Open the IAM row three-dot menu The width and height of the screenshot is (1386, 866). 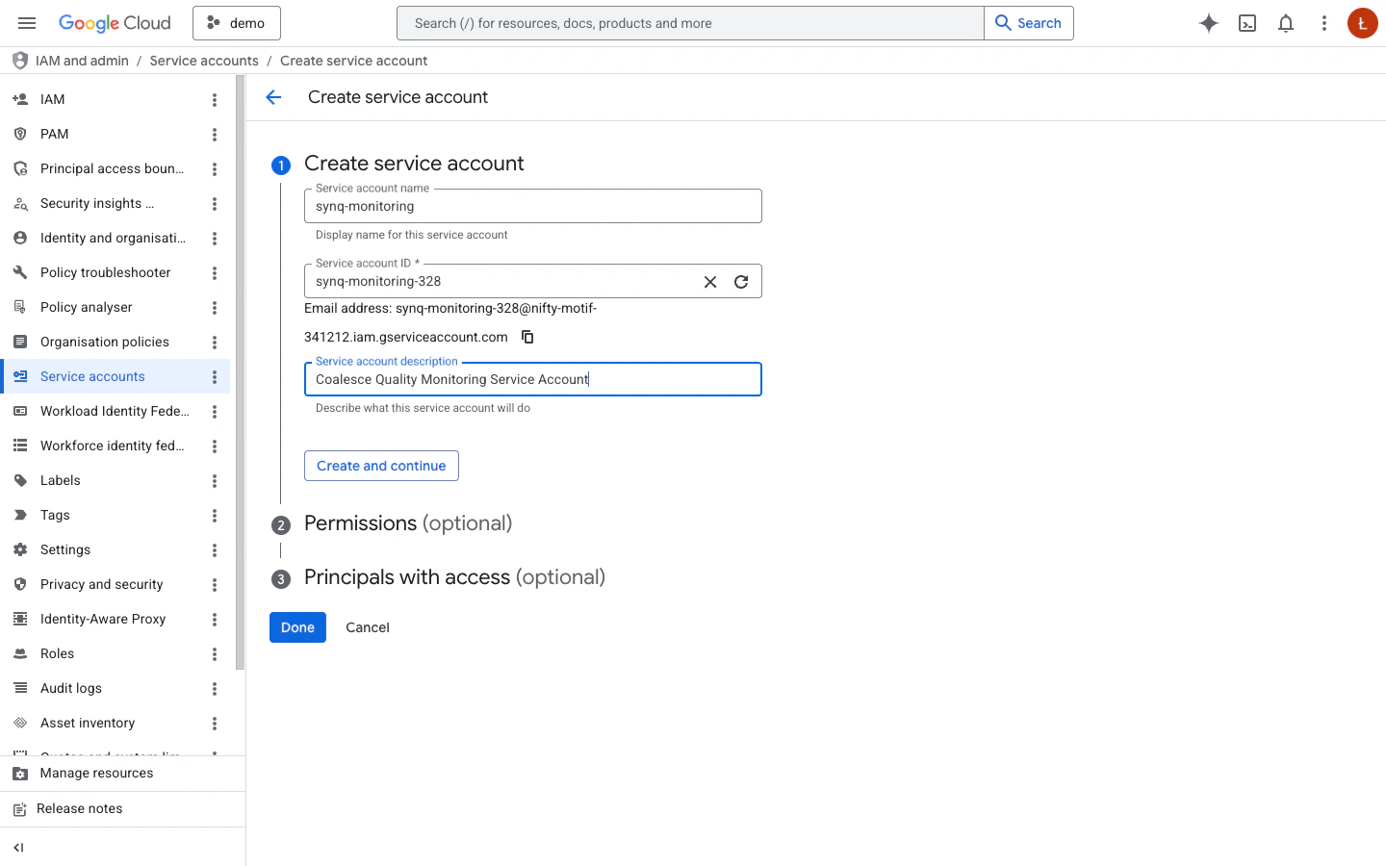(215, 99)
